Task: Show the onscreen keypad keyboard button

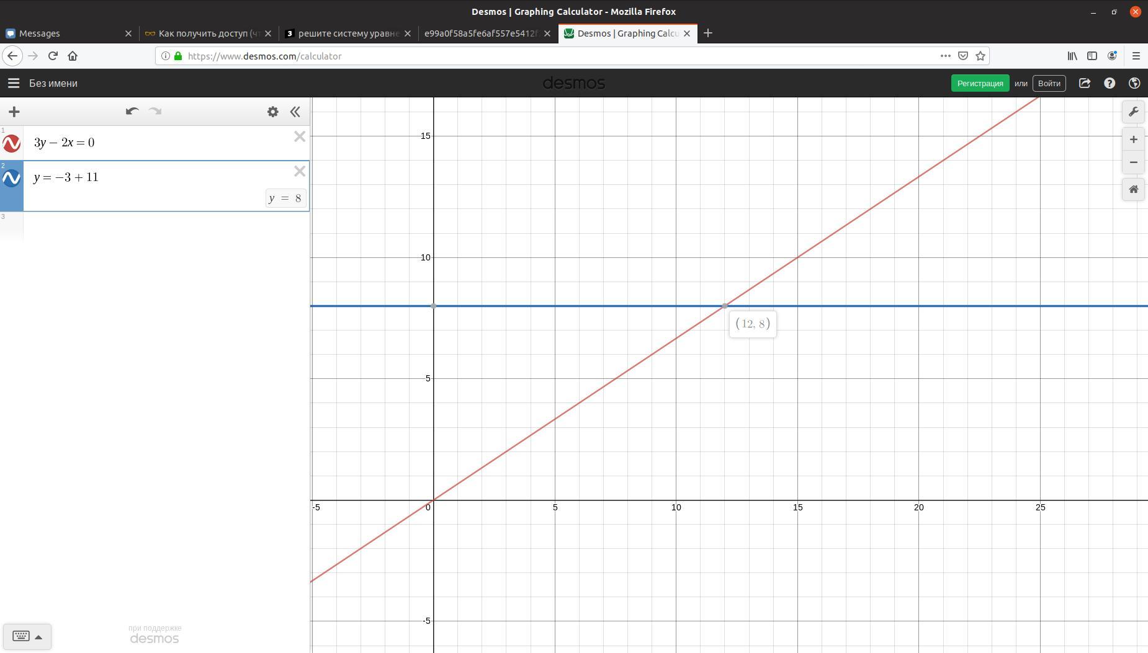Action: pos(27,636)
